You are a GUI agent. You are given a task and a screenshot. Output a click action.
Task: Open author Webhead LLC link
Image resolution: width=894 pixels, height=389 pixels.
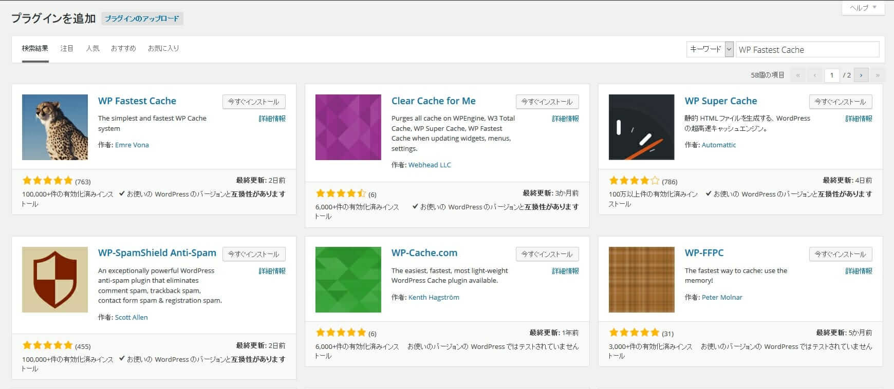point(430,165)
